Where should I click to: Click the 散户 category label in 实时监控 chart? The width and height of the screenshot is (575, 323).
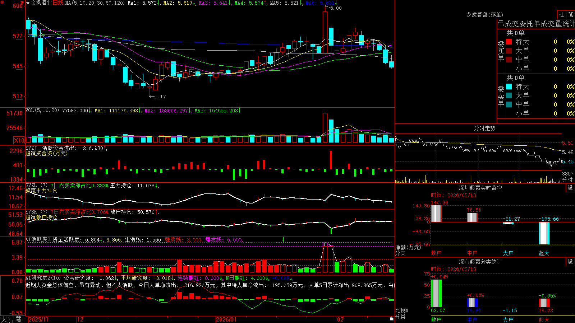(436, 253)
